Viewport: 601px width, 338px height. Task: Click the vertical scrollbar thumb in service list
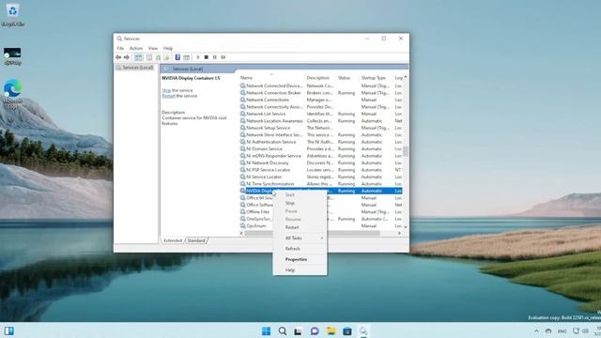[406, 151]
